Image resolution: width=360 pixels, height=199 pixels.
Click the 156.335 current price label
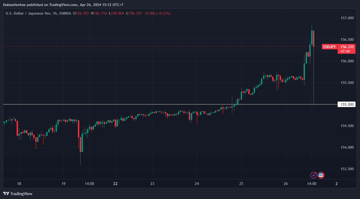click(347, 47)
